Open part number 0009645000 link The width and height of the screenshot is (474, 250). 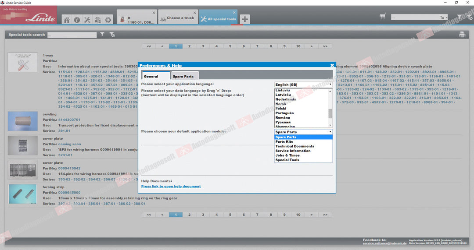click(x=69, y=192)
